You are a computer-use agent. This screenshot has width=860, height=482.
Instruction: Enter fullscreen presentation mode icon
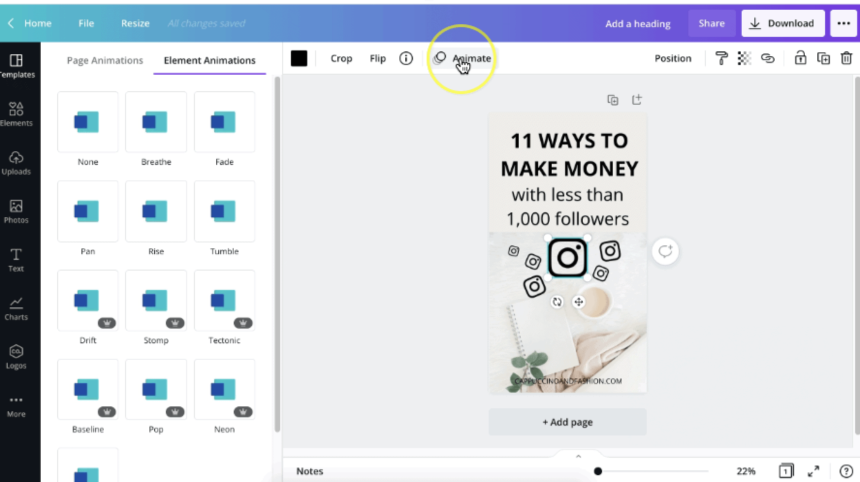coord(813,471)
